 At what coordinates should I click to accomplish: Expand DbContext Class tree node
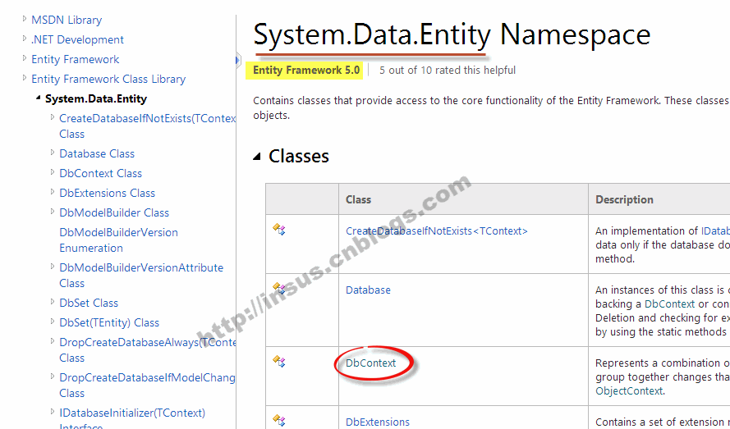[x=53, y=171]
